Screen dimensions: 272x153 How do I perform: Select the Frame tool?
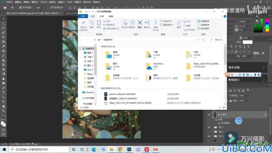3,42
